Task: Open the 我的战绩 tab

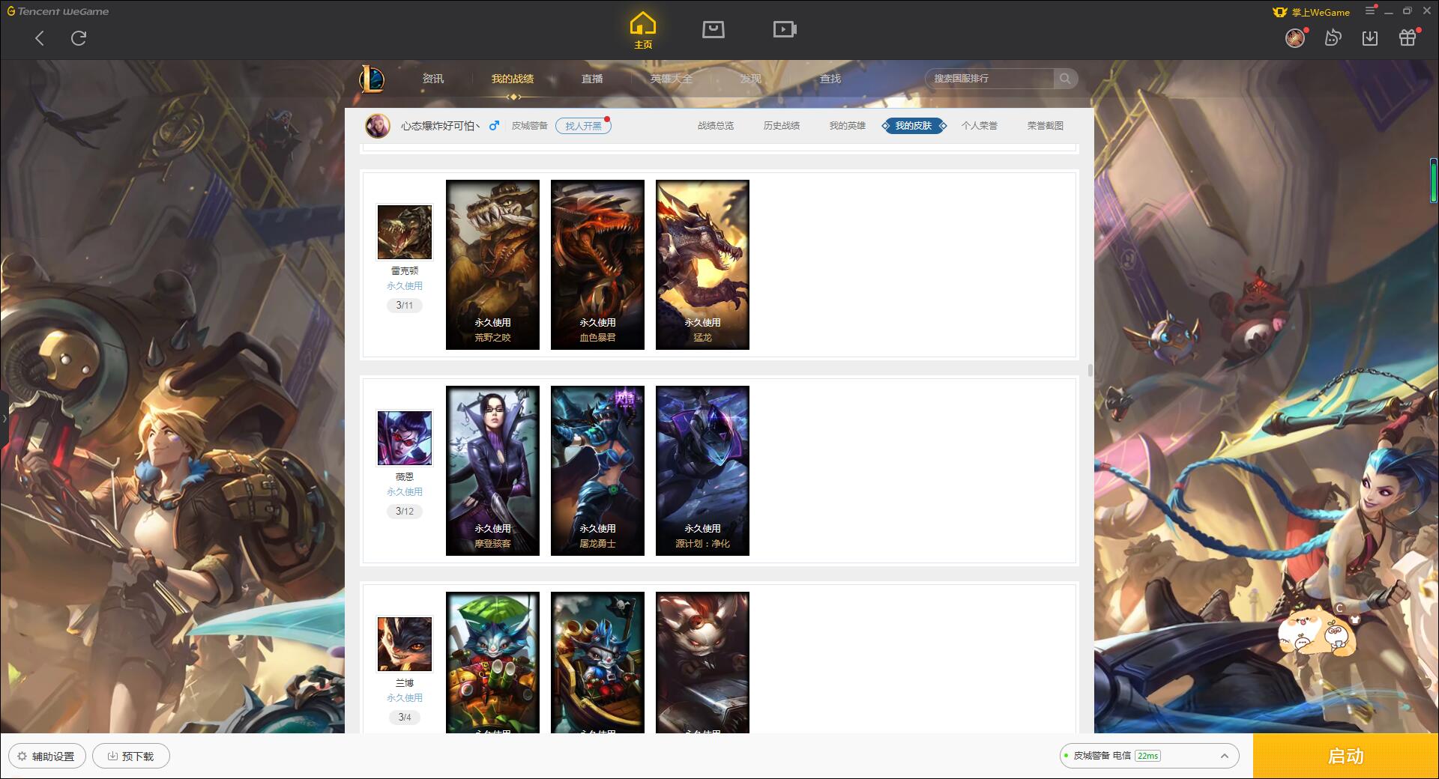Action: point(513,79)
